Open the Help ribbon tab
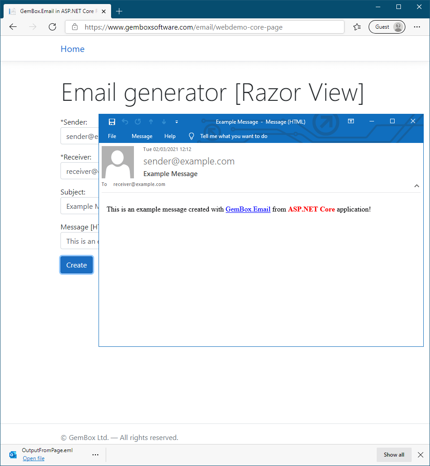The width and height of the screenshot is (430, 466). pyautogui.click(x=170, y=136)
